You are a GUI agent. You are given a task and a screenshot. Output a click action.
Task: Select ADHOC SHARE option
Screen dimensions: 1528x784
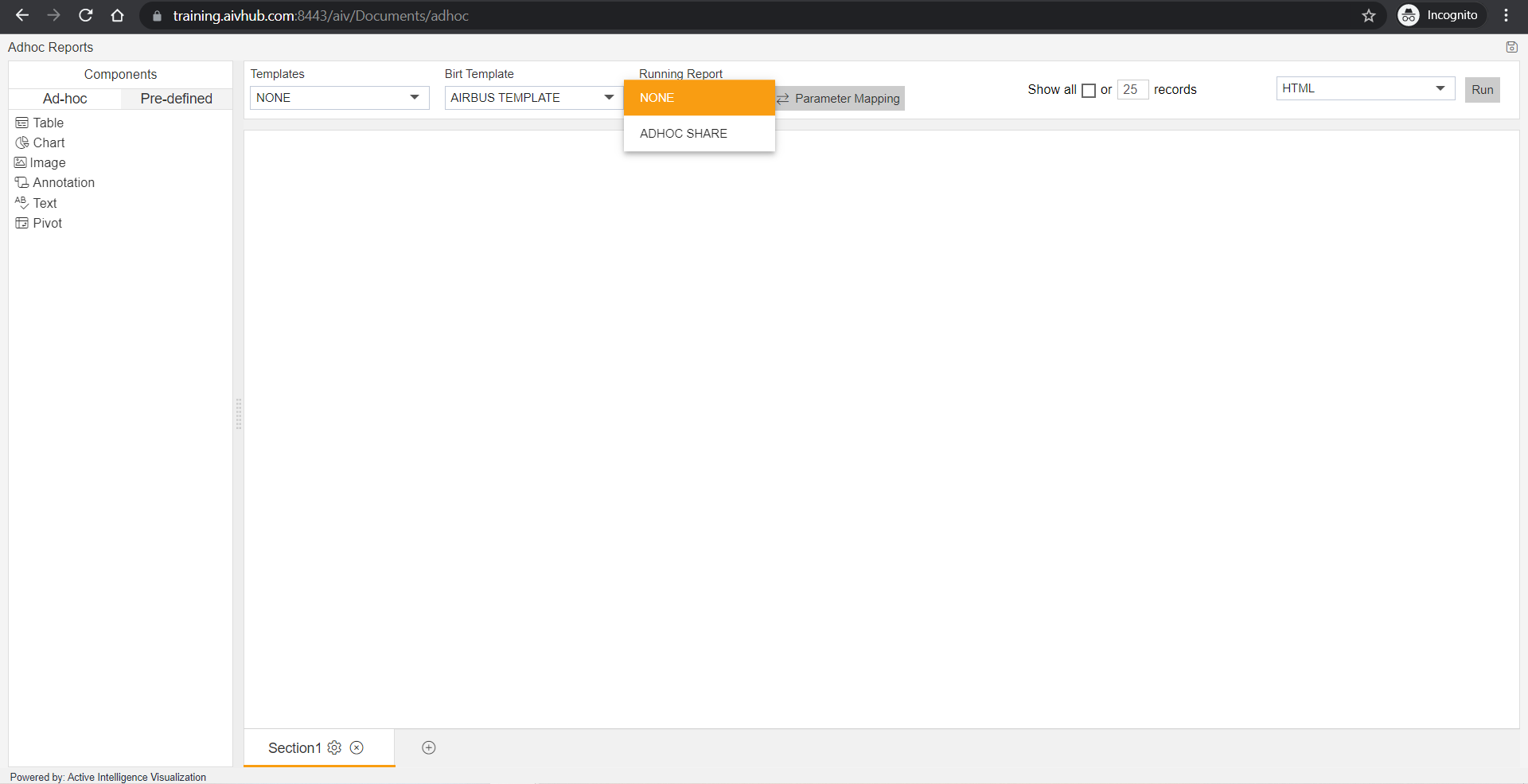[x=700, y=134]
